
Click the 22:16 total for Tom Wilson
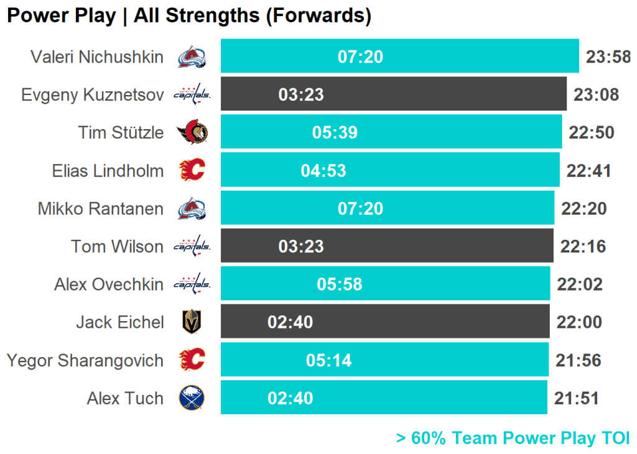point(583,247)
